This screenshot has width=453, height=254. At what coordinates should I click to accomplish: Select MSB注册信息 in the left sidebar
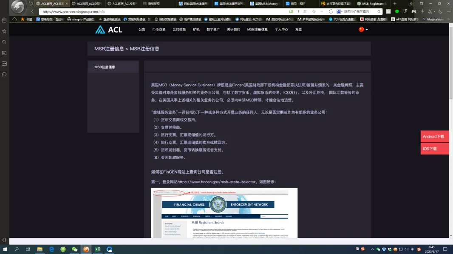[x=113, y=67]
